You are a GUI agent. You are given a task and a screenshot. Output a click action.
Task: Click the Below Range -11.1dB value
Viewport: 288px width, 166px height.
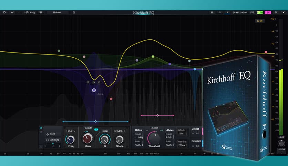coord(138,138)
